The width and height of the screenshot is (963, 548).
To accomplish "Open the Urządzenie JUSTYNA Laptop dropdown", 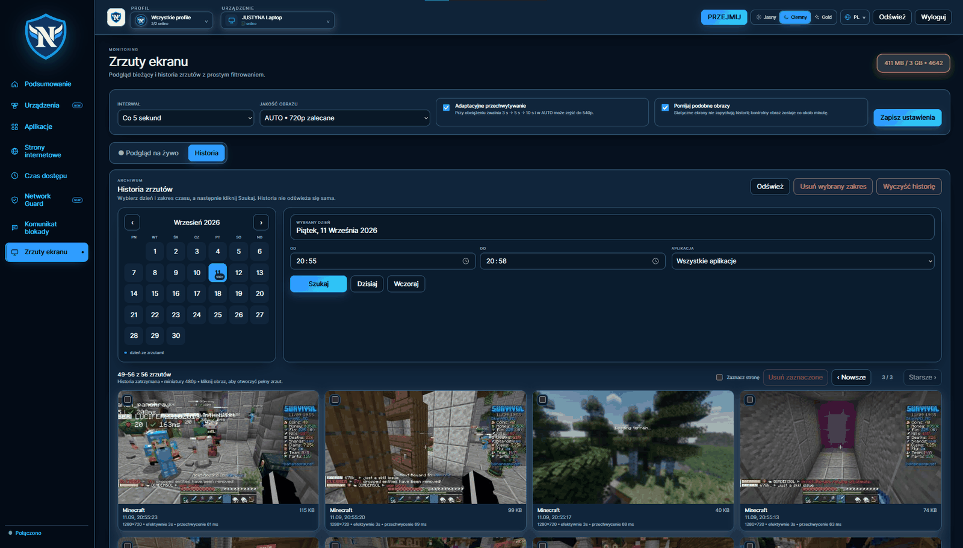I will 278,20.
